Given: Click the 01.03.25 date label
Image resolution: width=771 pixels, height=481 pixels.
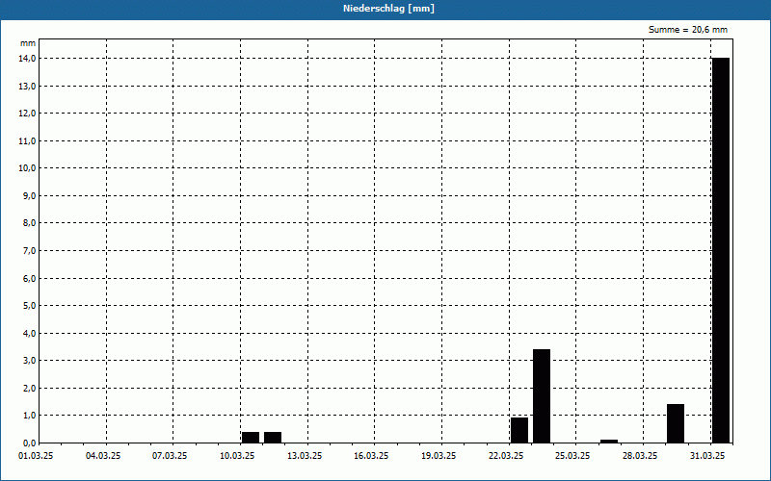Looking at the screenshot, I should (36, 456).
